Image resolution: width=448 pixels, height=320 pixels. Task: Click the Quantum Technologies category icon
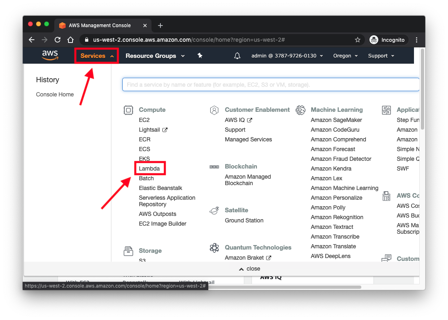214,248
